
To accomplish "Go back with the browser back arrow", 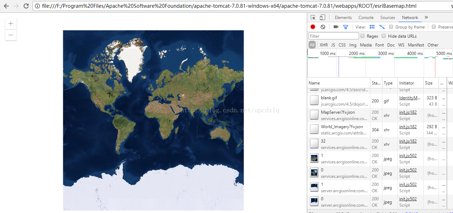I will point(6,6).
